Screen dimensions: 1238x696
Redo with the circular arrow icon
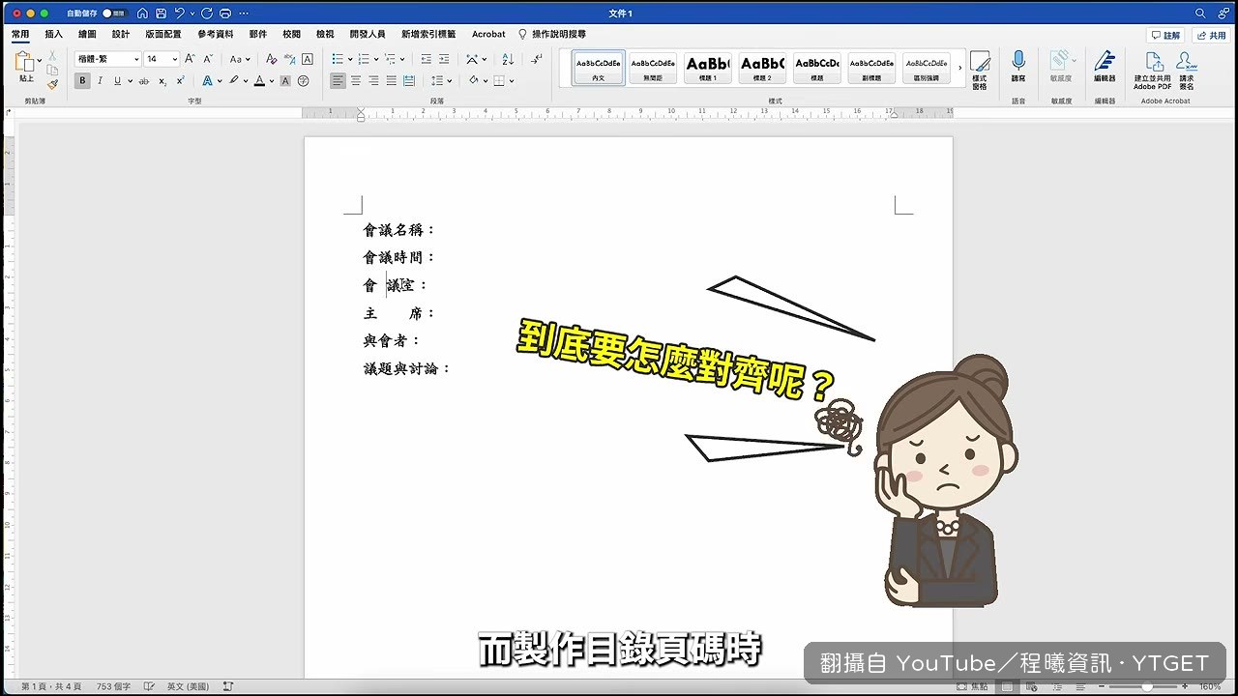pos(207,14)
